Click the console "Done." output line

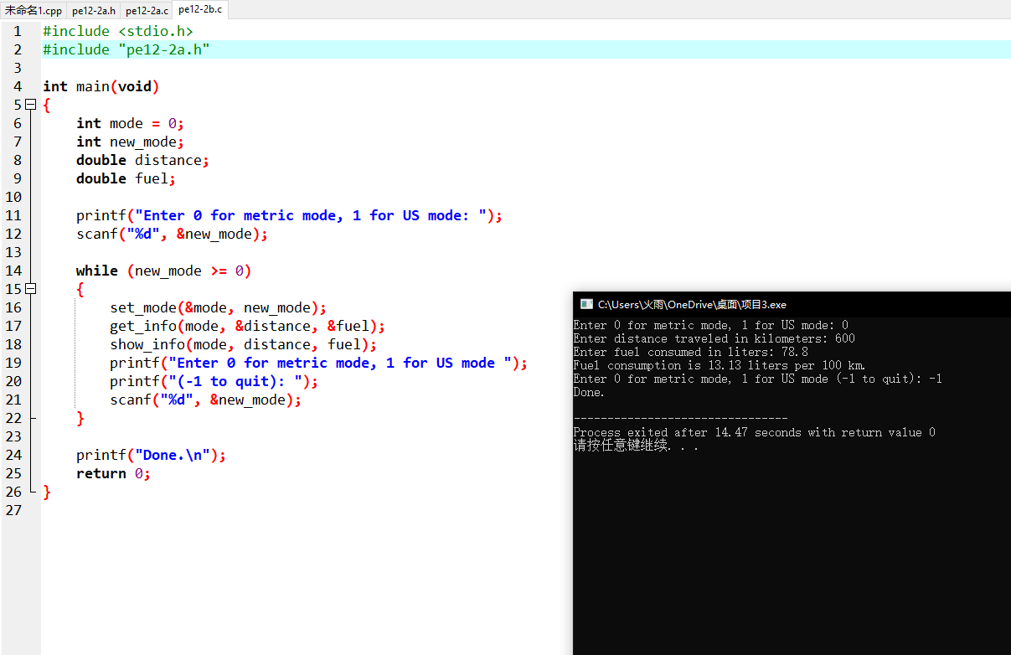(x=589, y=392)
